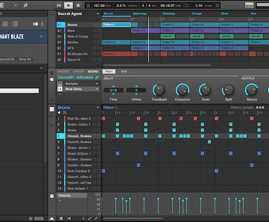Click the 1/16 sync grid value

coord(199,6)
